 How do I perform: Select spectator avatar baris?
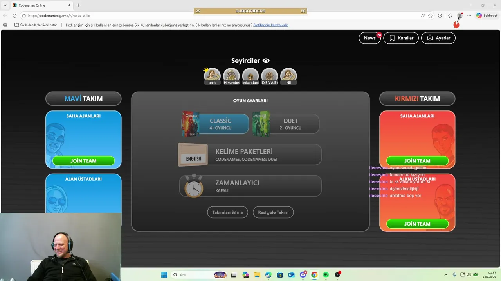click(x=212, y=76)
